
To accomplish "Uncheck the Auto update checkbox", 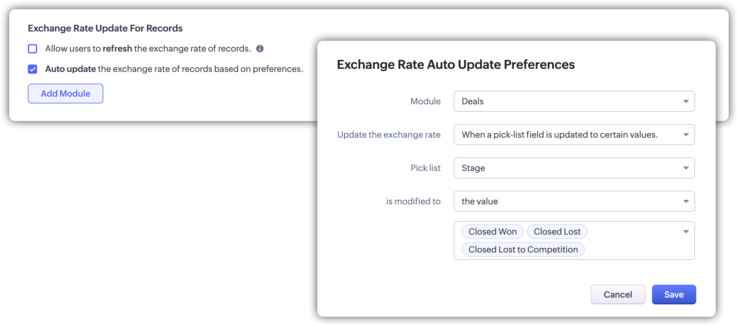I will (x=32, y=69).
